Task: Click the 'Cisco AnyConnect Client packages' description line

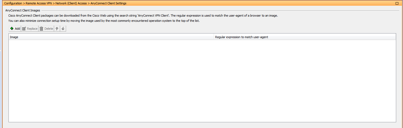Action: coord(143,16)
